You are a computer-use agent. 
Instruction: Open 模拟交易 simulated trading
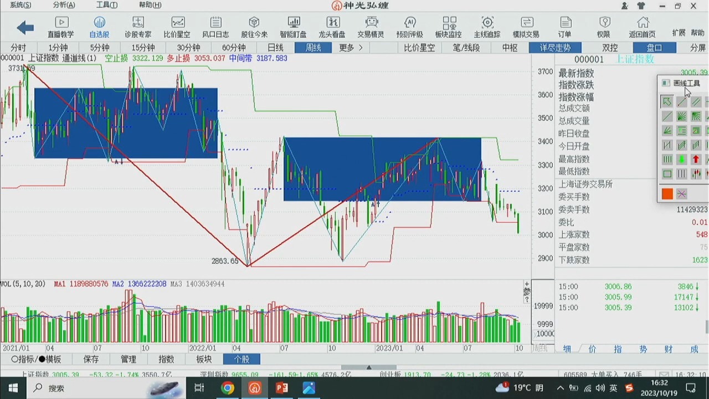[526, 27]
